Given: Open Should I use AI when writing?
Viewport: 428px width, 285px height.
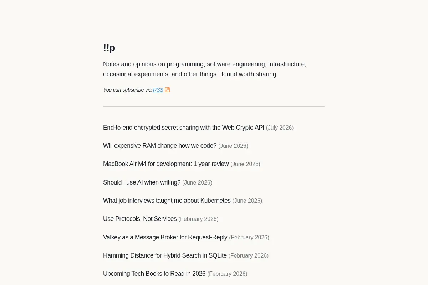Looking at the screenshot, I should pos(142,182).
